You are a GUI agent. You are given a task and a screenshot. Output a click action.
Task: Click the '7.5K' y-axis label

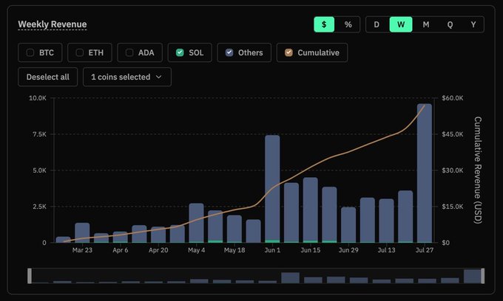(x=39, y=134)
